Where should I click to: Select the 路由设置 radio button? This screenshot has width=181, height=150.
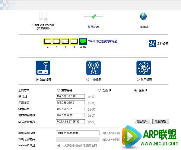[37, 79]
